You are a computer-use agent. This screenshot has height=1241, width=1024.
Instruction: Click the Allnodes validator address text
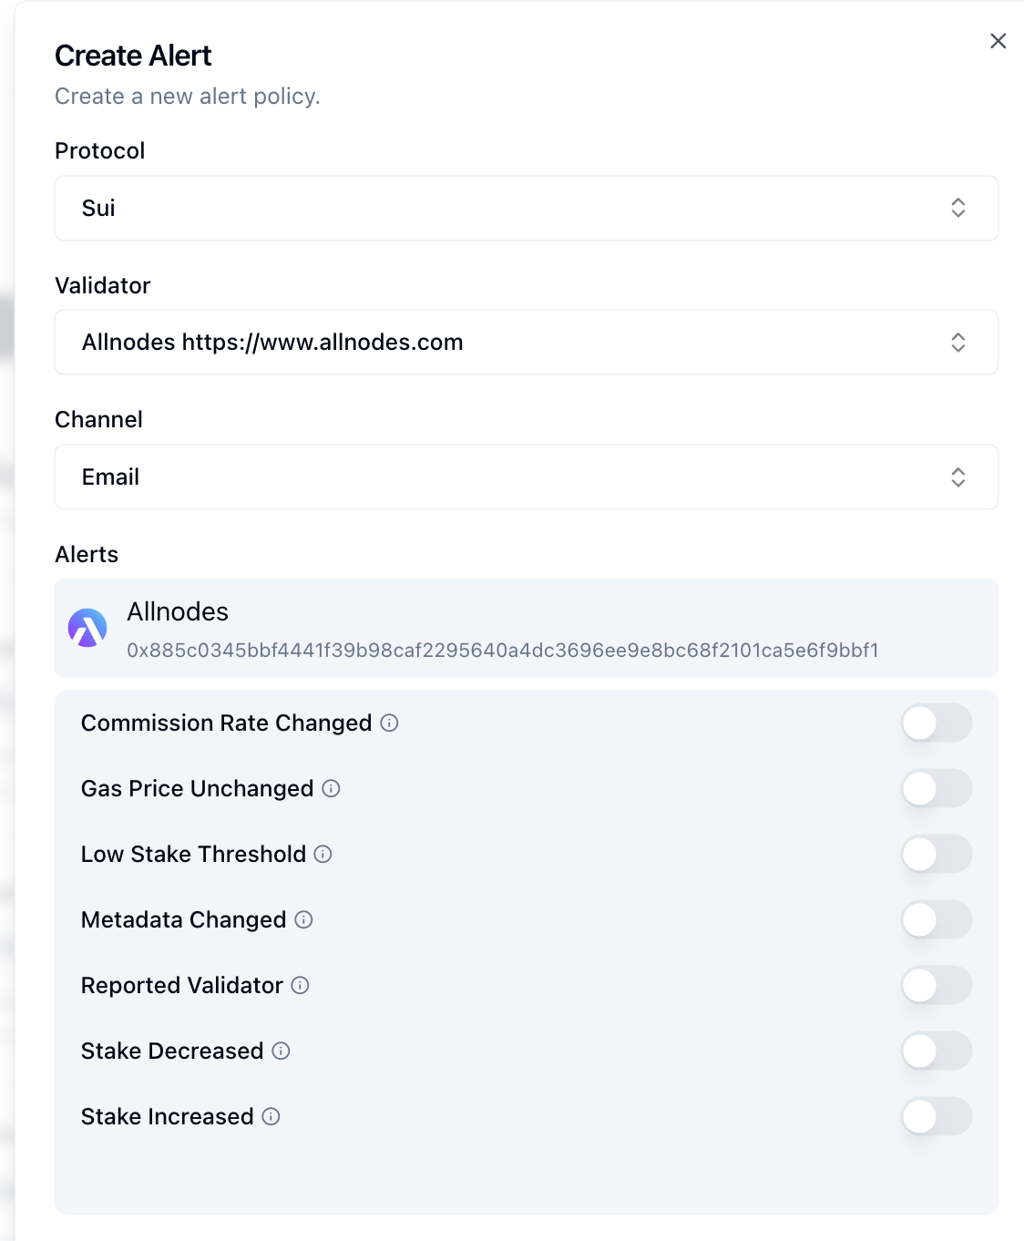(503, 650)
